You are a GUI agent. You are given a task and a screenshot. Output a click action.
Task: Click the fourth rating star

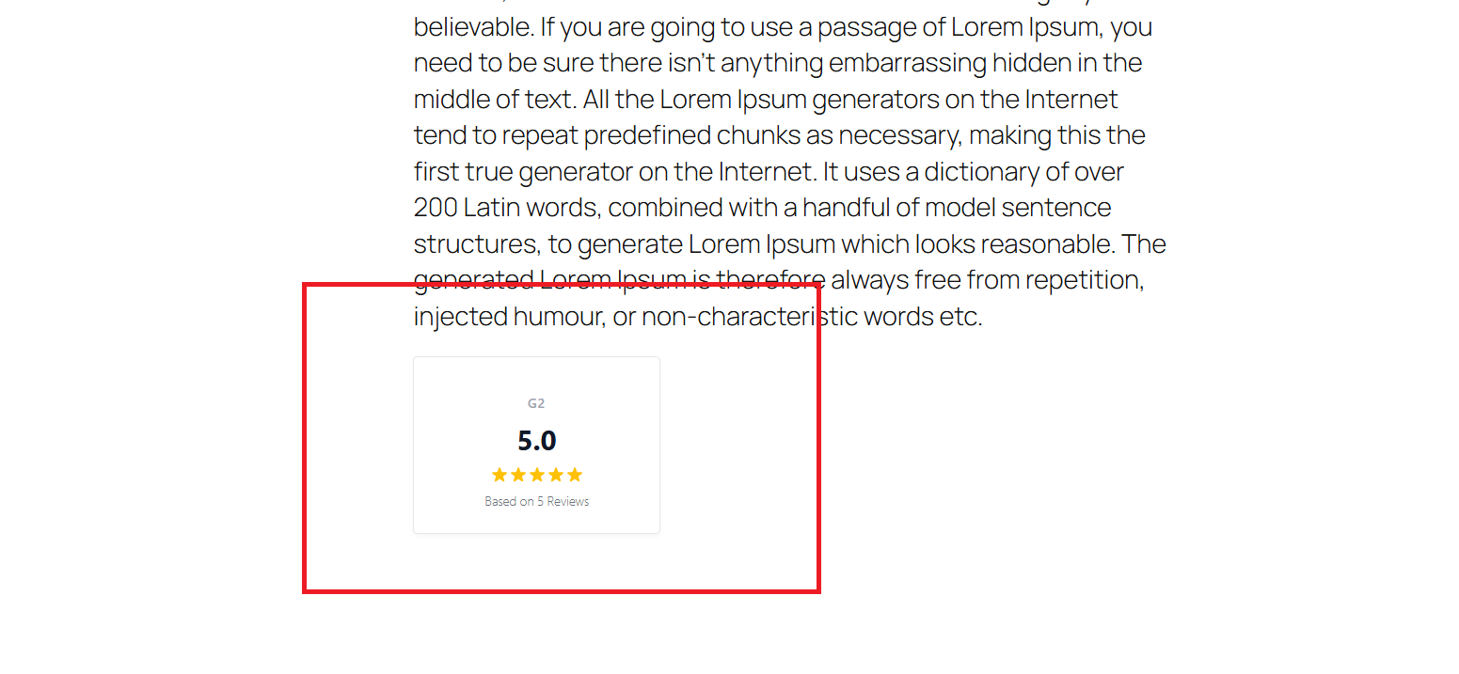(x=556, y=475)
